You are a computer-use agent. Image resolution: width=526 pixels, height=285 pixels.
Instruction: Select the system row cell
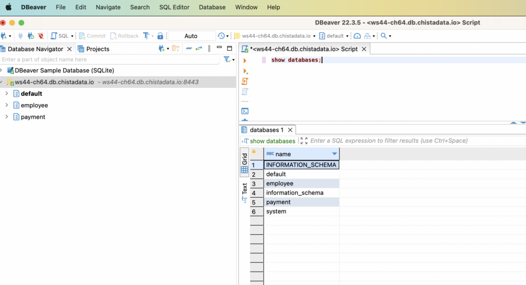pyautogui.click(x=301, y=212)
